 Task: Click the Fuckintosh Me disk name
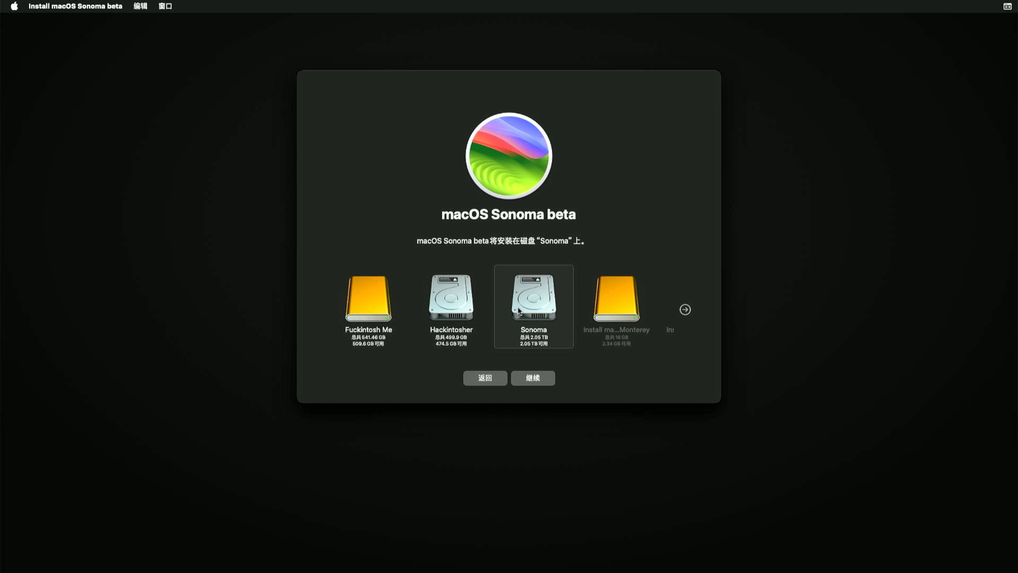pyautogui.click(x=368, y=329)
